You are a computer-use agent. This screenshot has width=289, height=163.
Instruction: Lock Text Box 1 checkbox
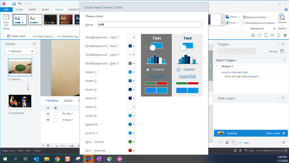pyautogui.click(x=56, y=114)
